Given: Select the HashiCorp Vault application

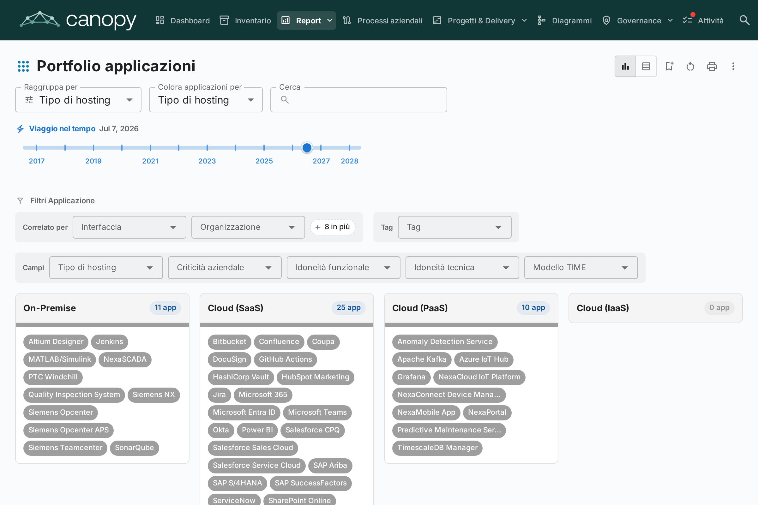Looking at the screenshot, I should tap(241, 377).
